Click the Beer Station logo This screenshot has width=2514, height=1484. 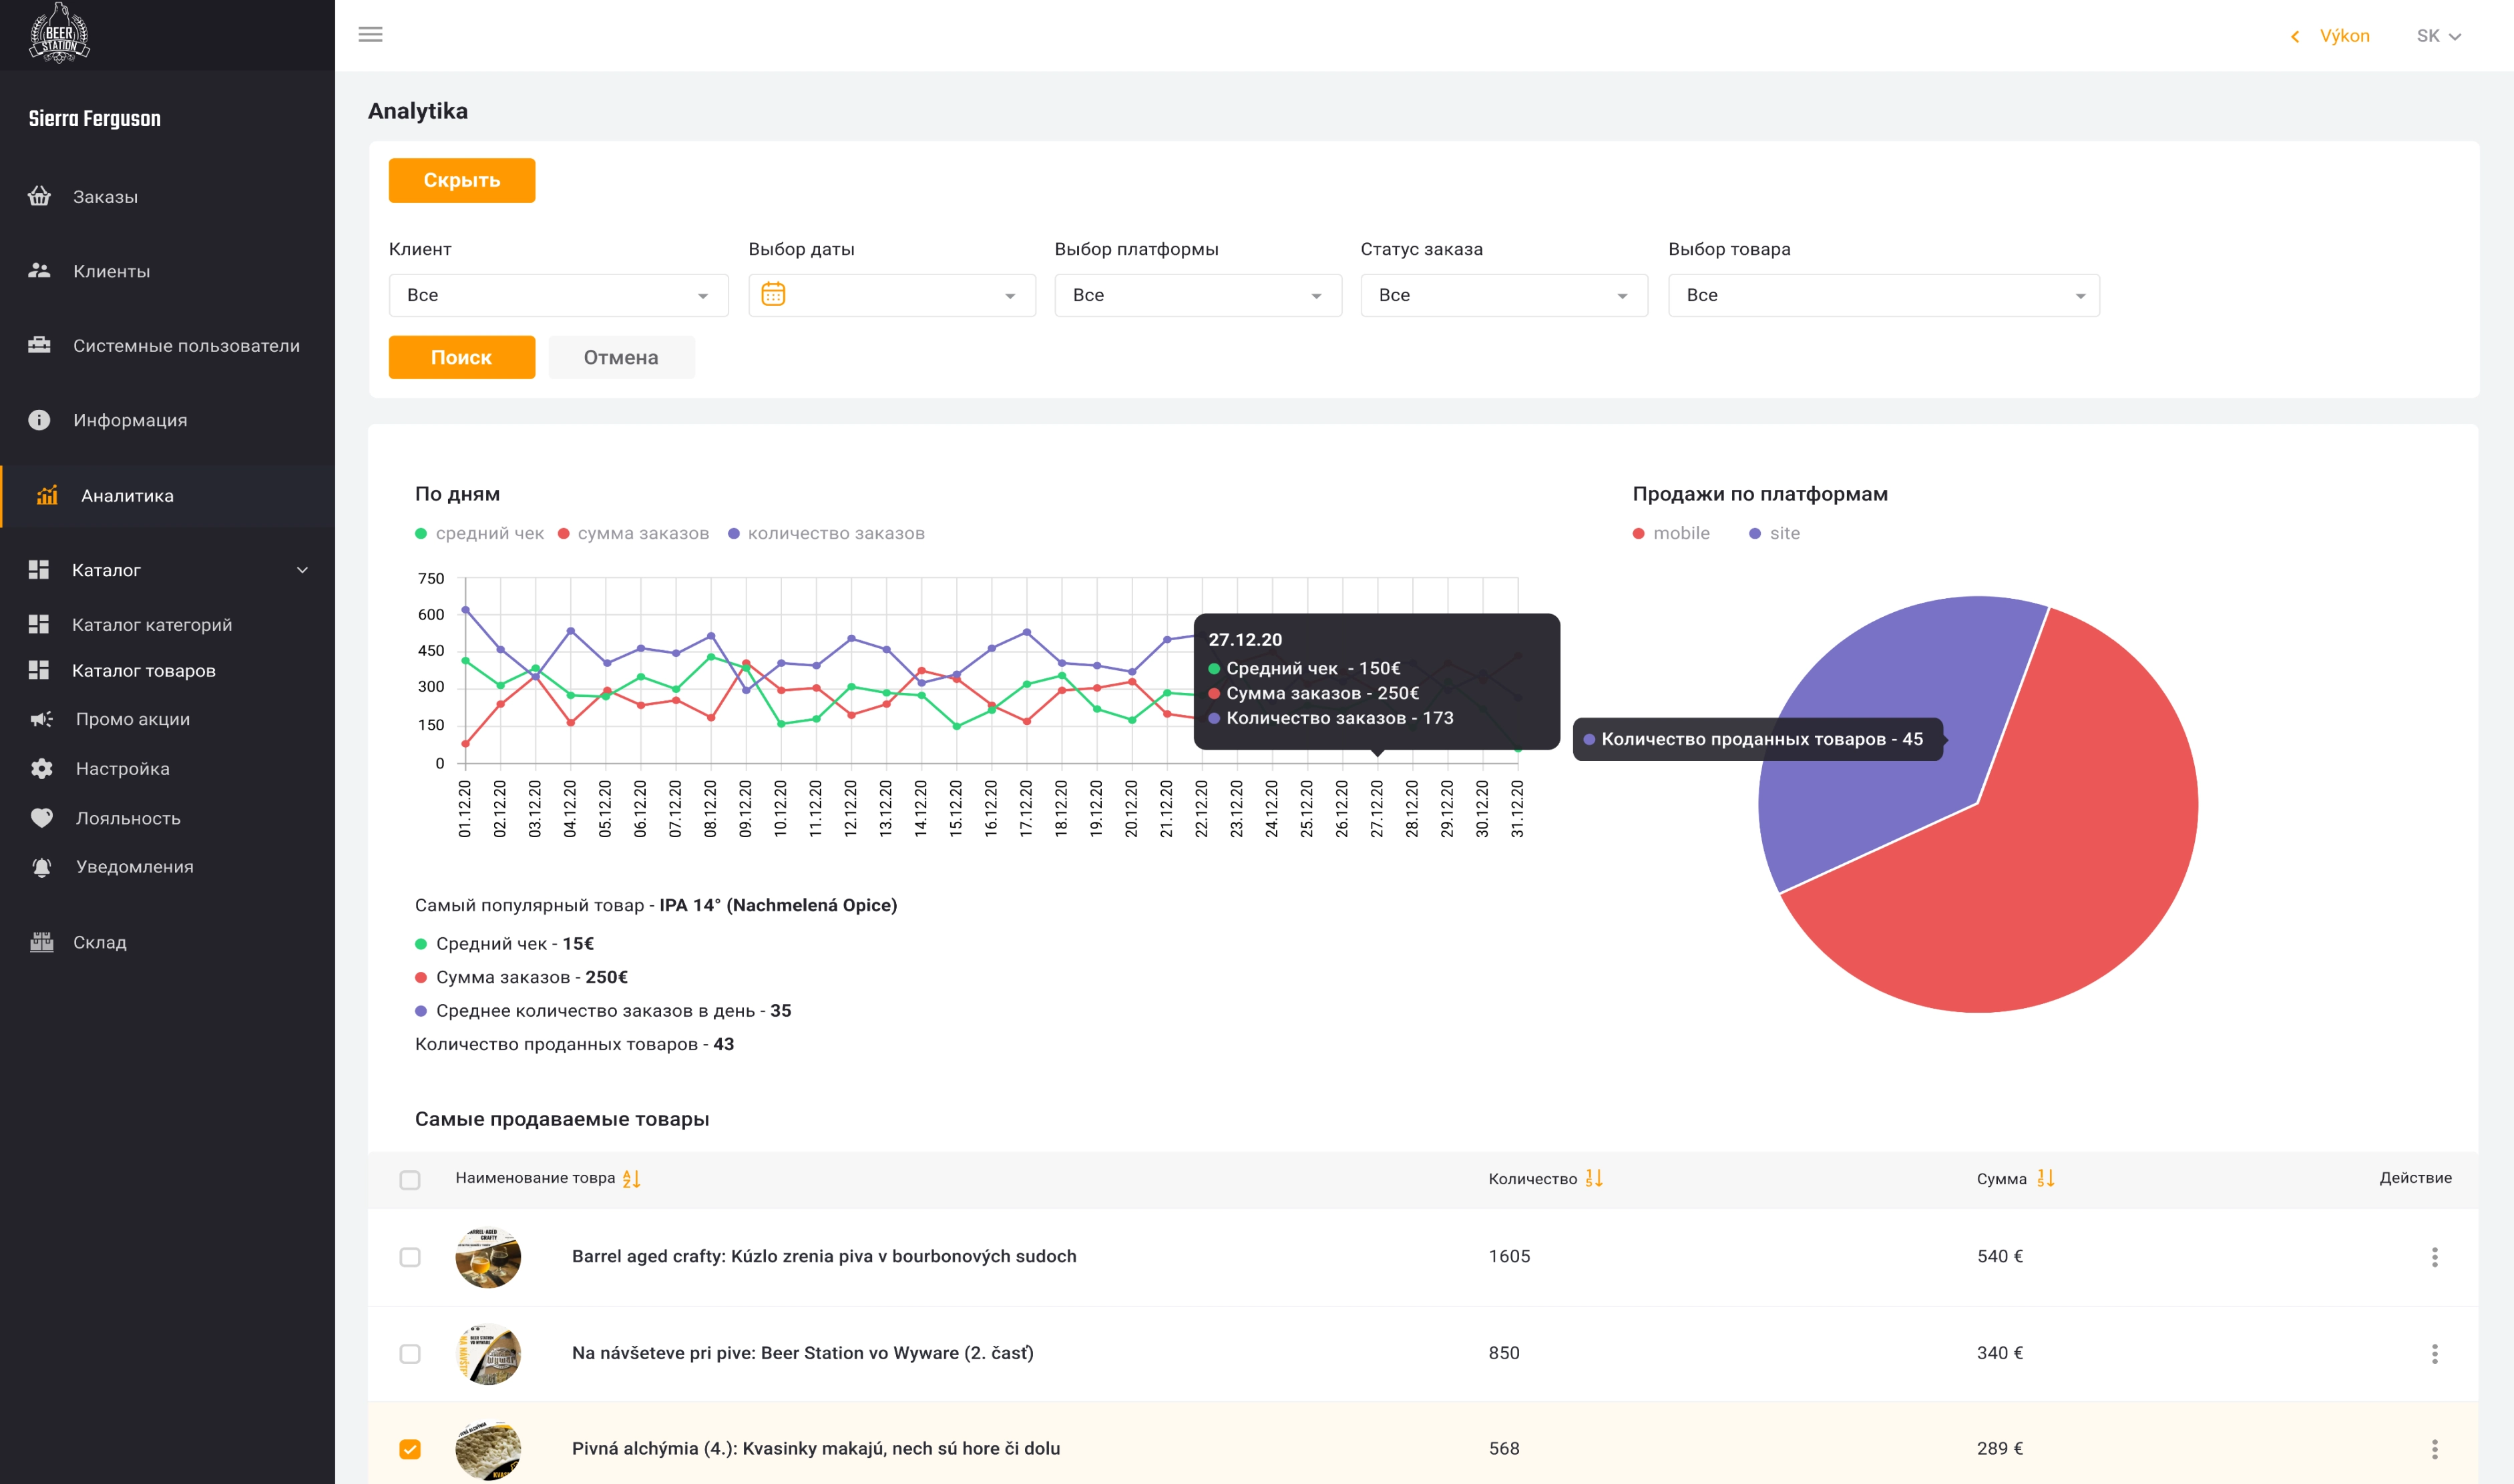pos(59,34)
